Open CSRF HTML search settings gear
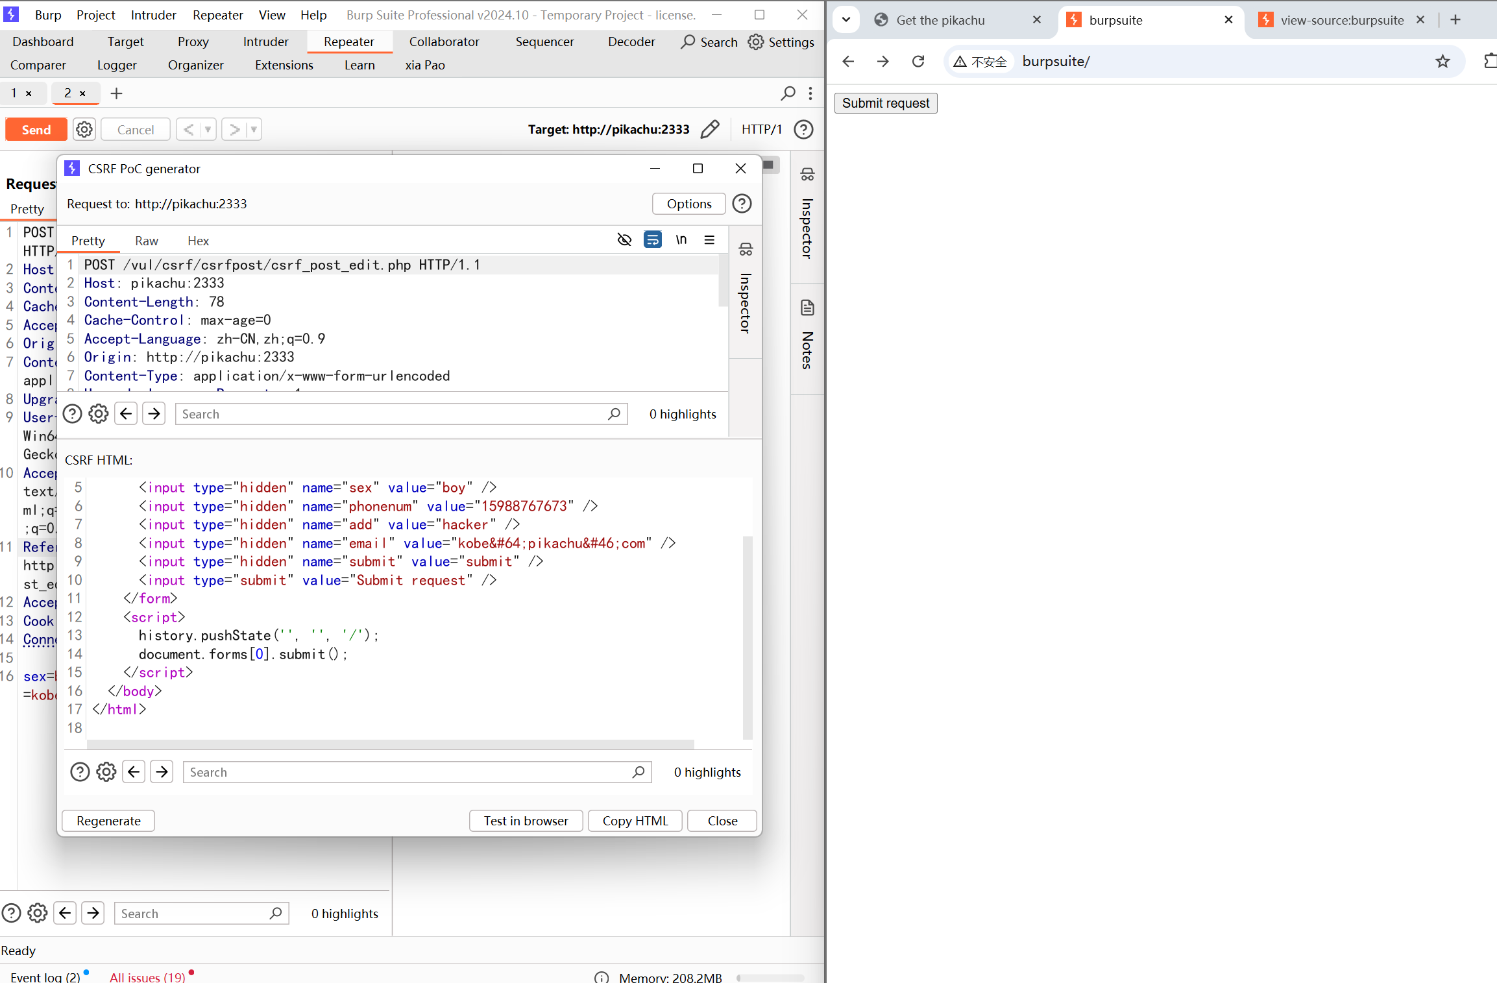Viewport: 1497px width, 983px height. coord(106,772)
